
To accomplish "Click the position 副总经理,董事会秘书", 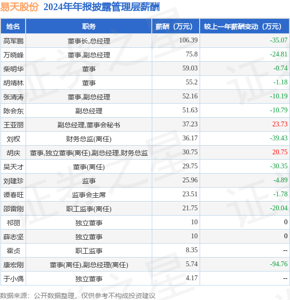I will [x=89, y=125].
